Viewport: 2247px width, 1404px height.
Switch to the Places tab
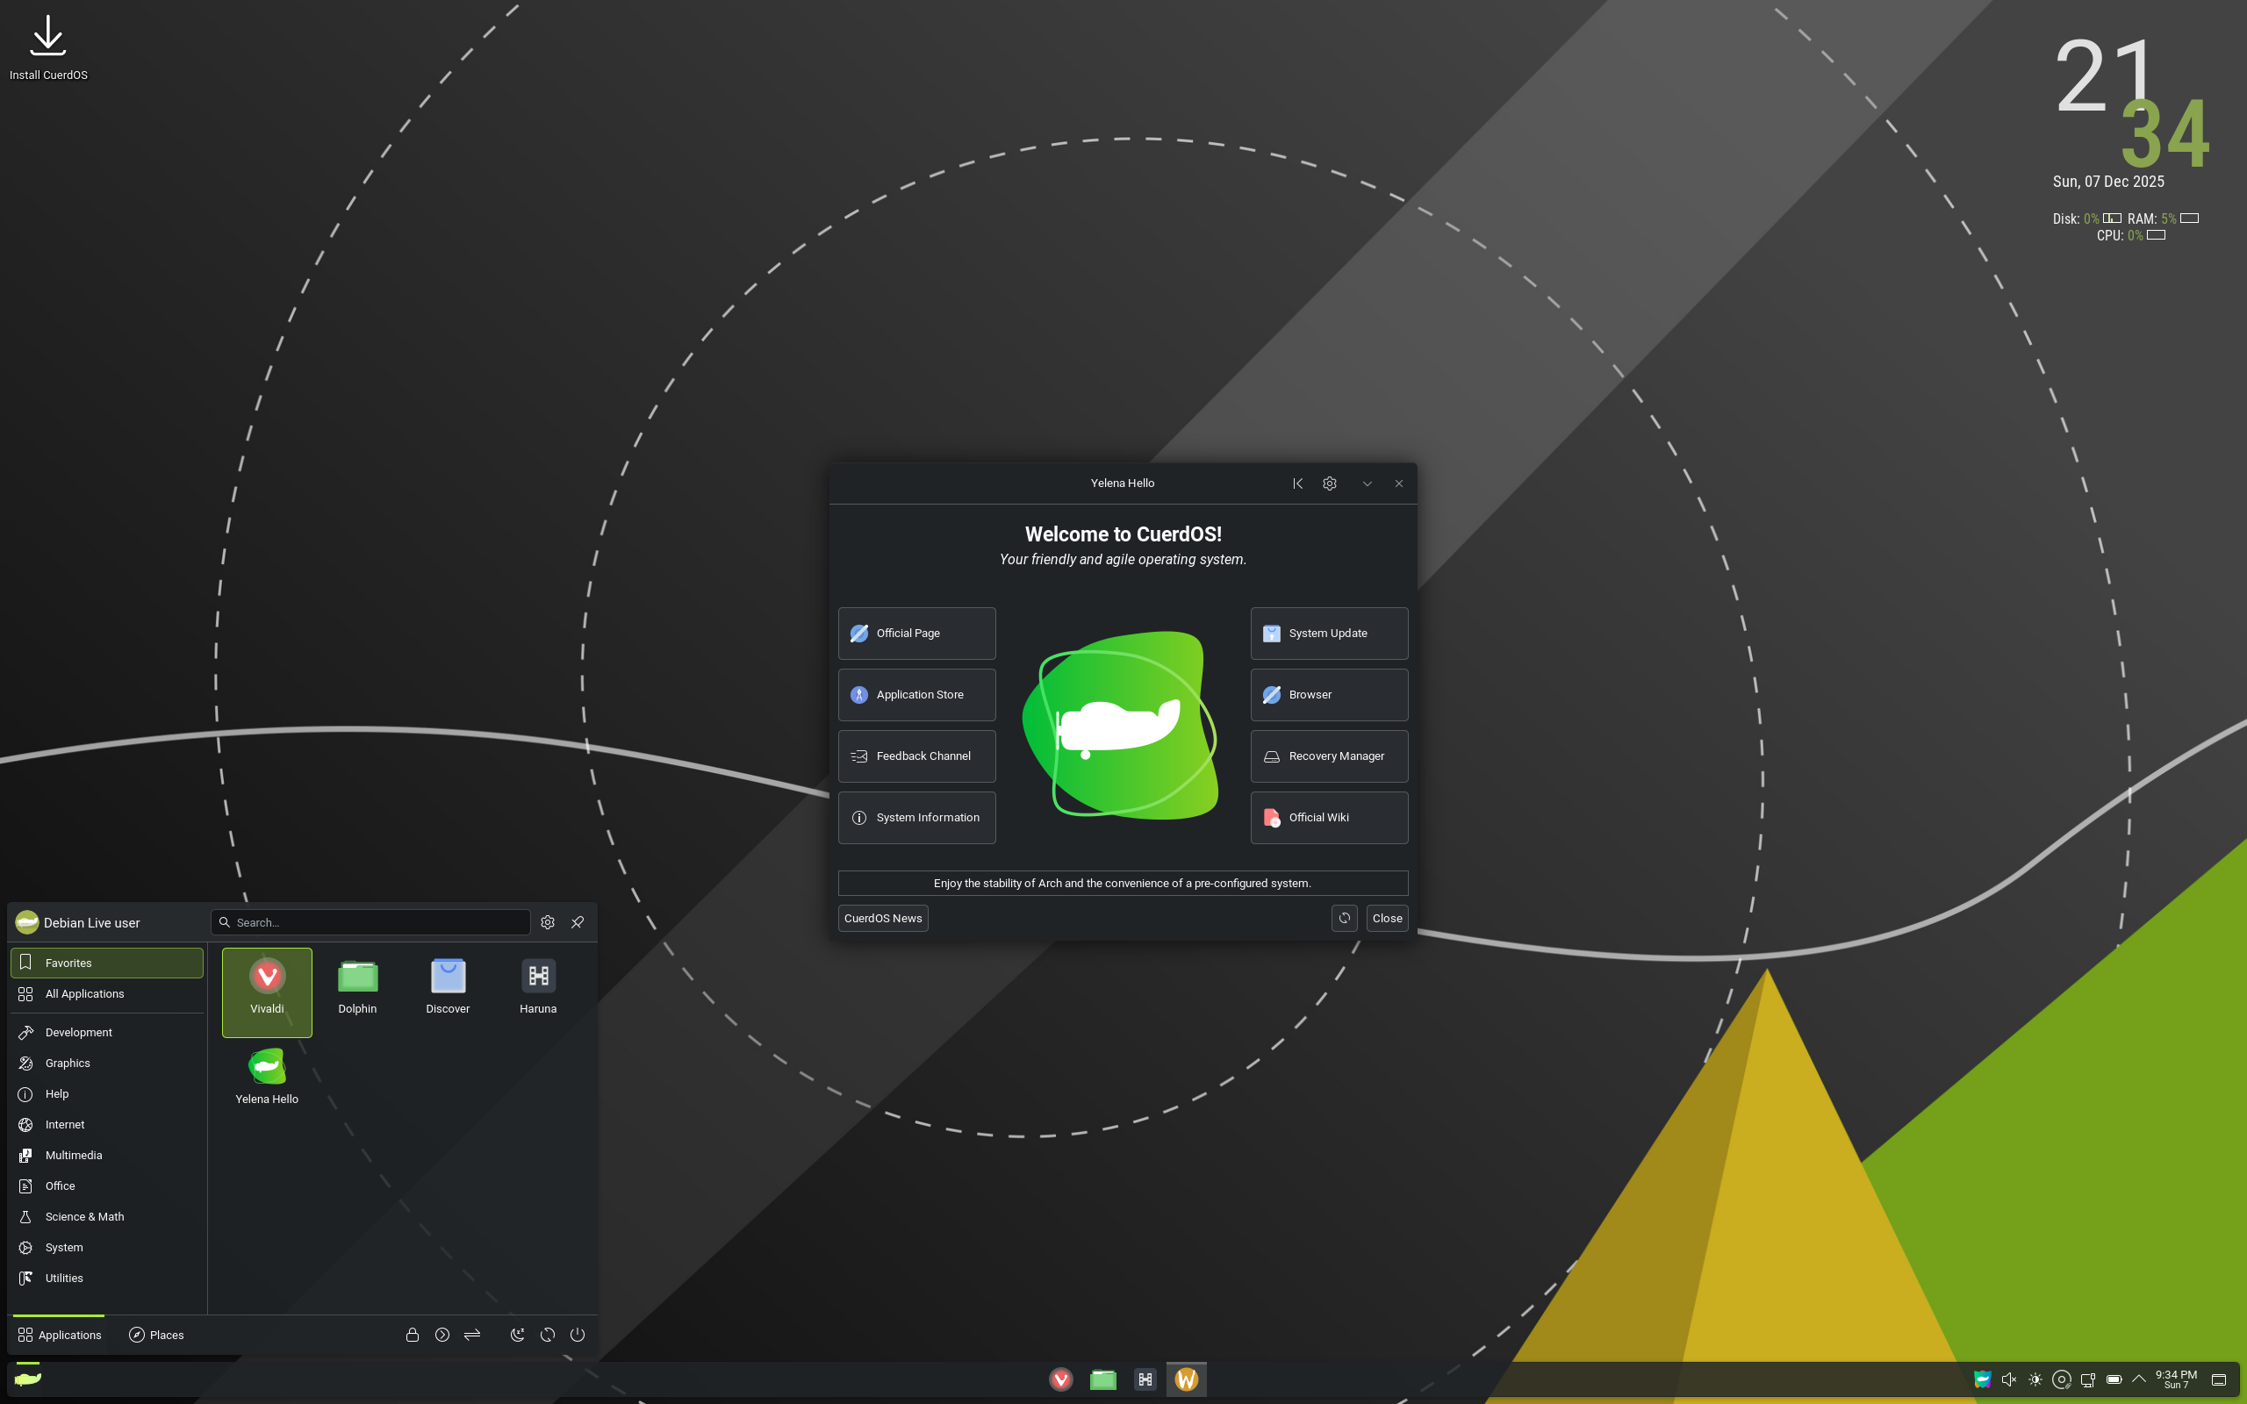coord(156,1335)
